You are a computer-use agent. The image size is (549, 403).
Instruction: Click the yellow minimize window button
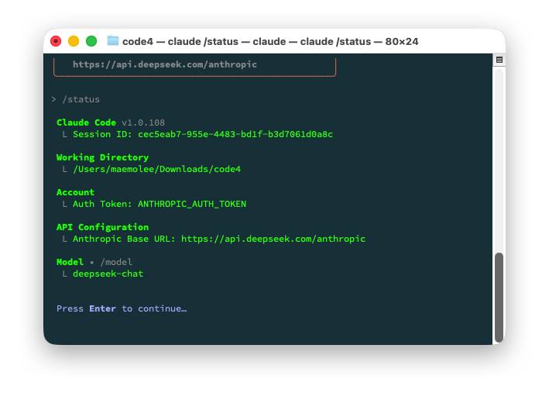tap(74, 41)
